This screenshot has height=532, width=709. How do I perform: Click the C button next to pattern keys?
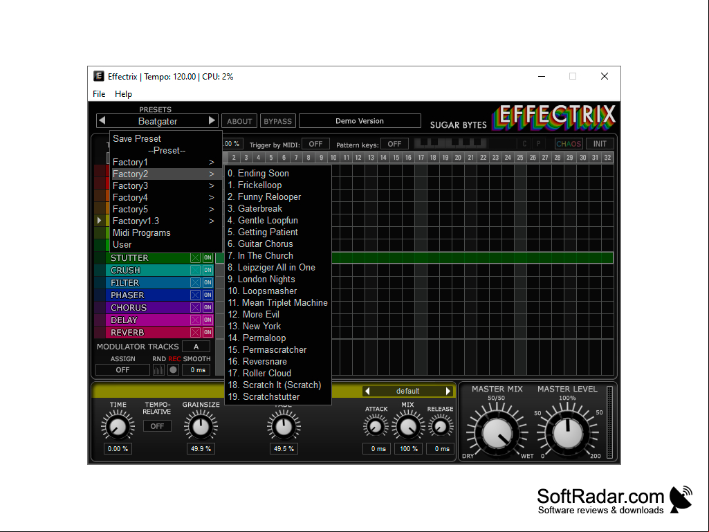[524, 144]
